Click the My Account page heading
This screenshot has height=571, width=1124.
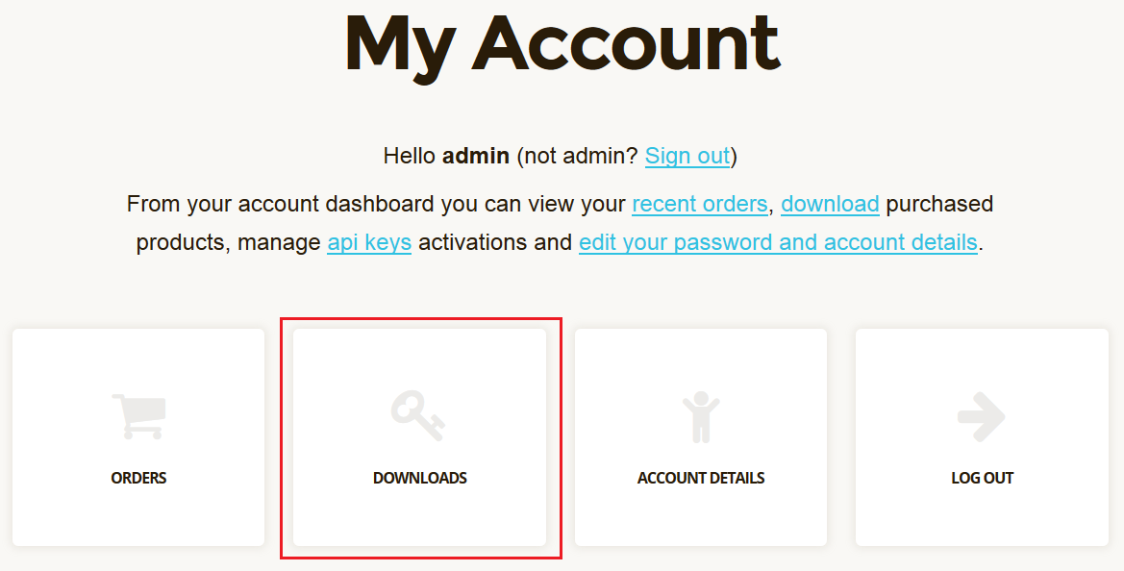pyautogui.click(x=562, y=43)
